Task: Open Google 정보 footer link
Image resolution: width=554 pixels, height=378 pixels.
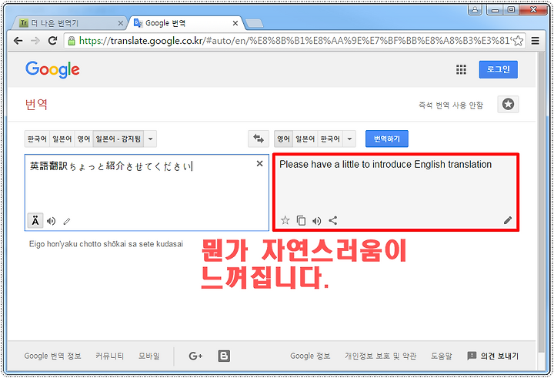Action: pos(310,356)
